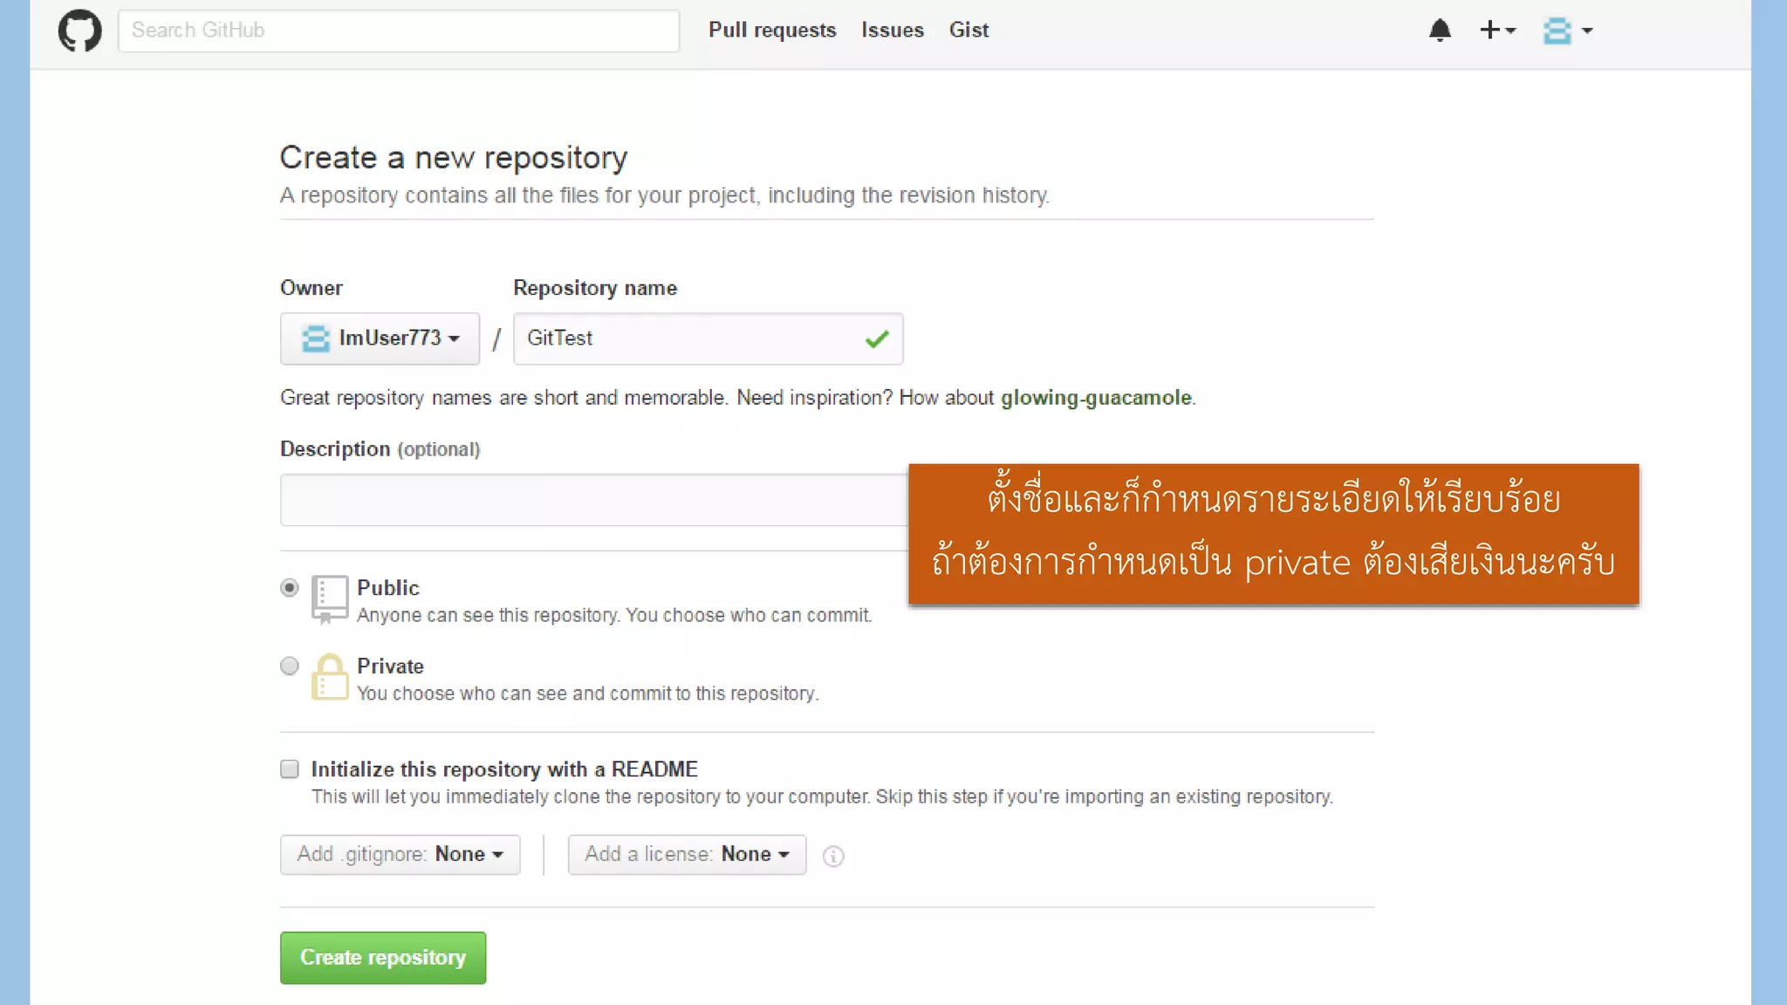
Task: Open the Gist nav link
Action: point(969,31)
